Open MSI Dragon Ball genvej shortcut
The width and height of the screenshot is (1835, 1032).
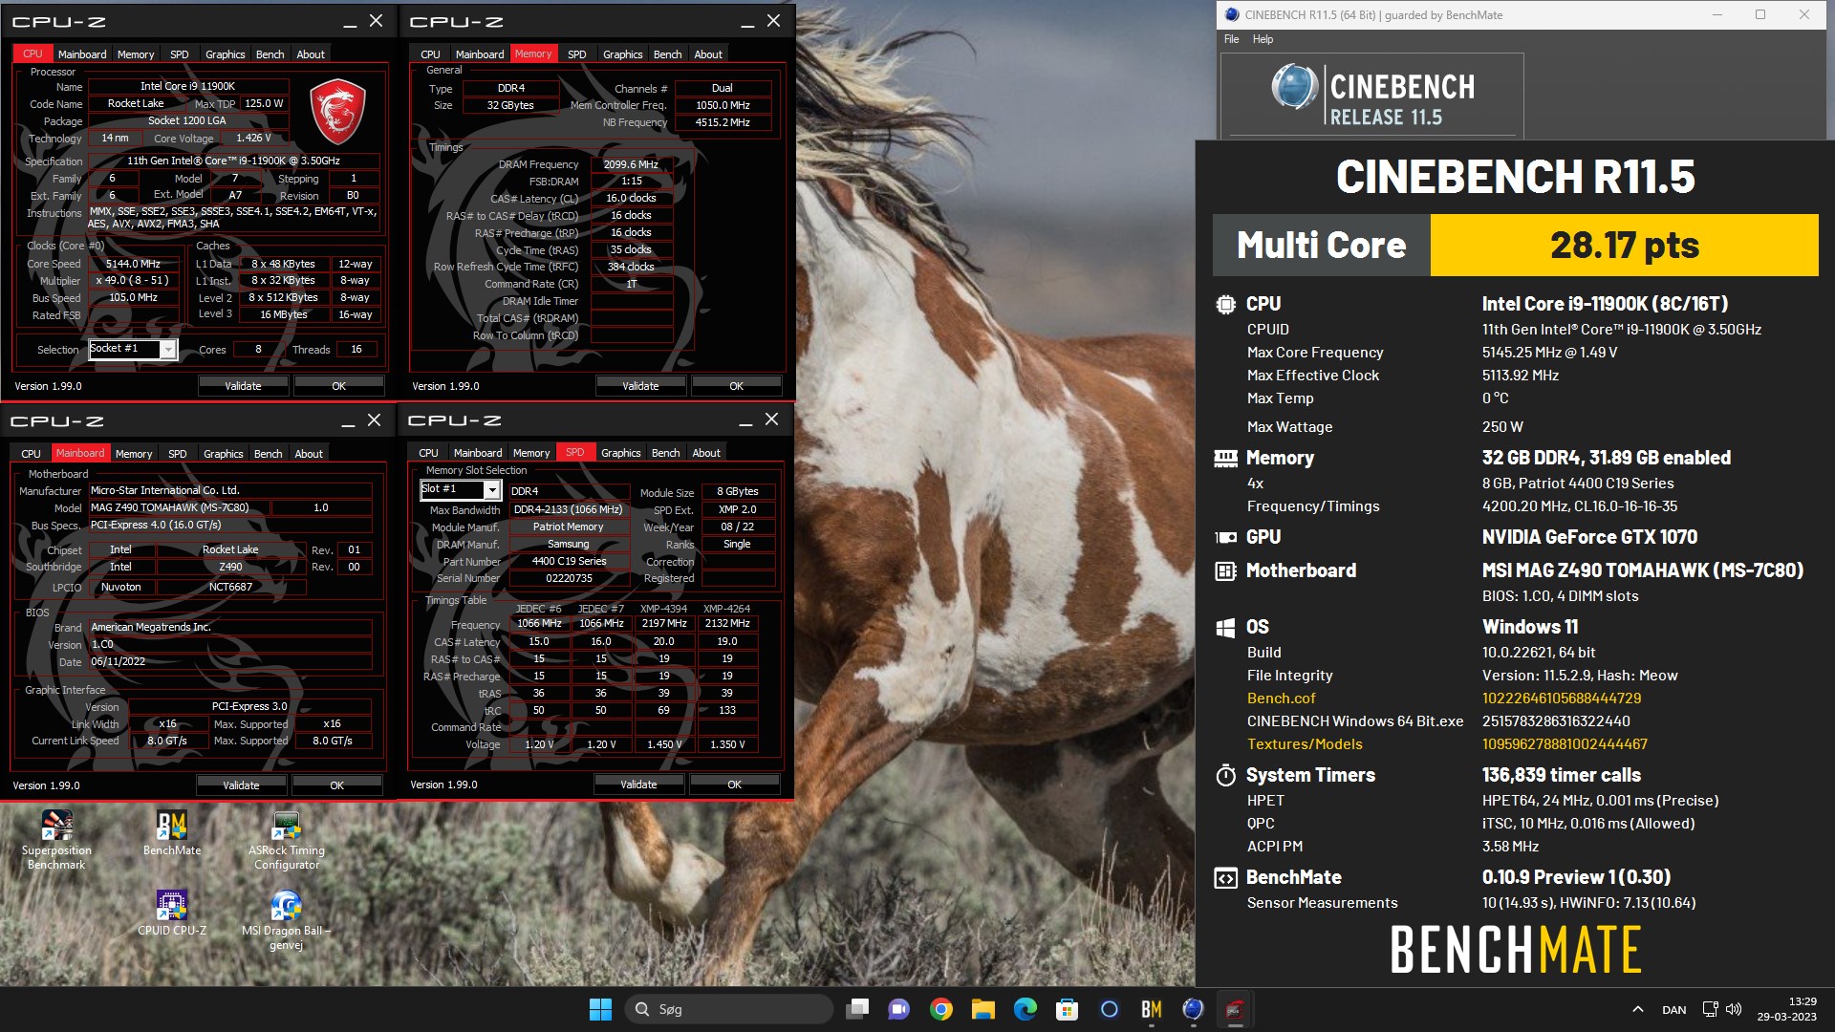click(287, 920)
